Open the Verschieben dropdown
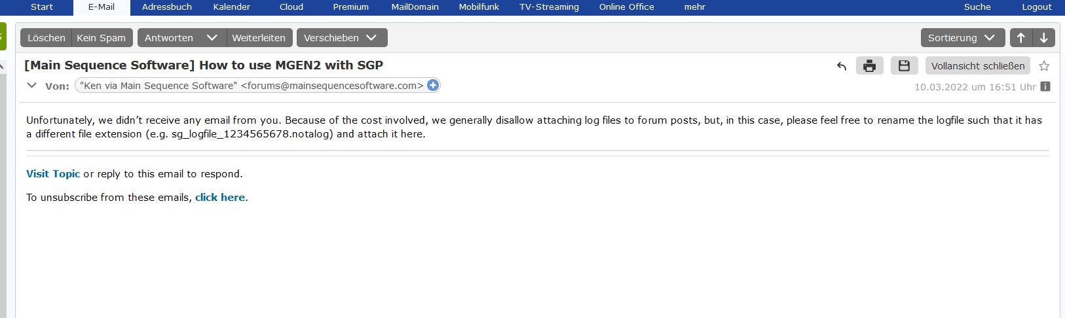Viewport: 1065px width, 318px height. 341,38
